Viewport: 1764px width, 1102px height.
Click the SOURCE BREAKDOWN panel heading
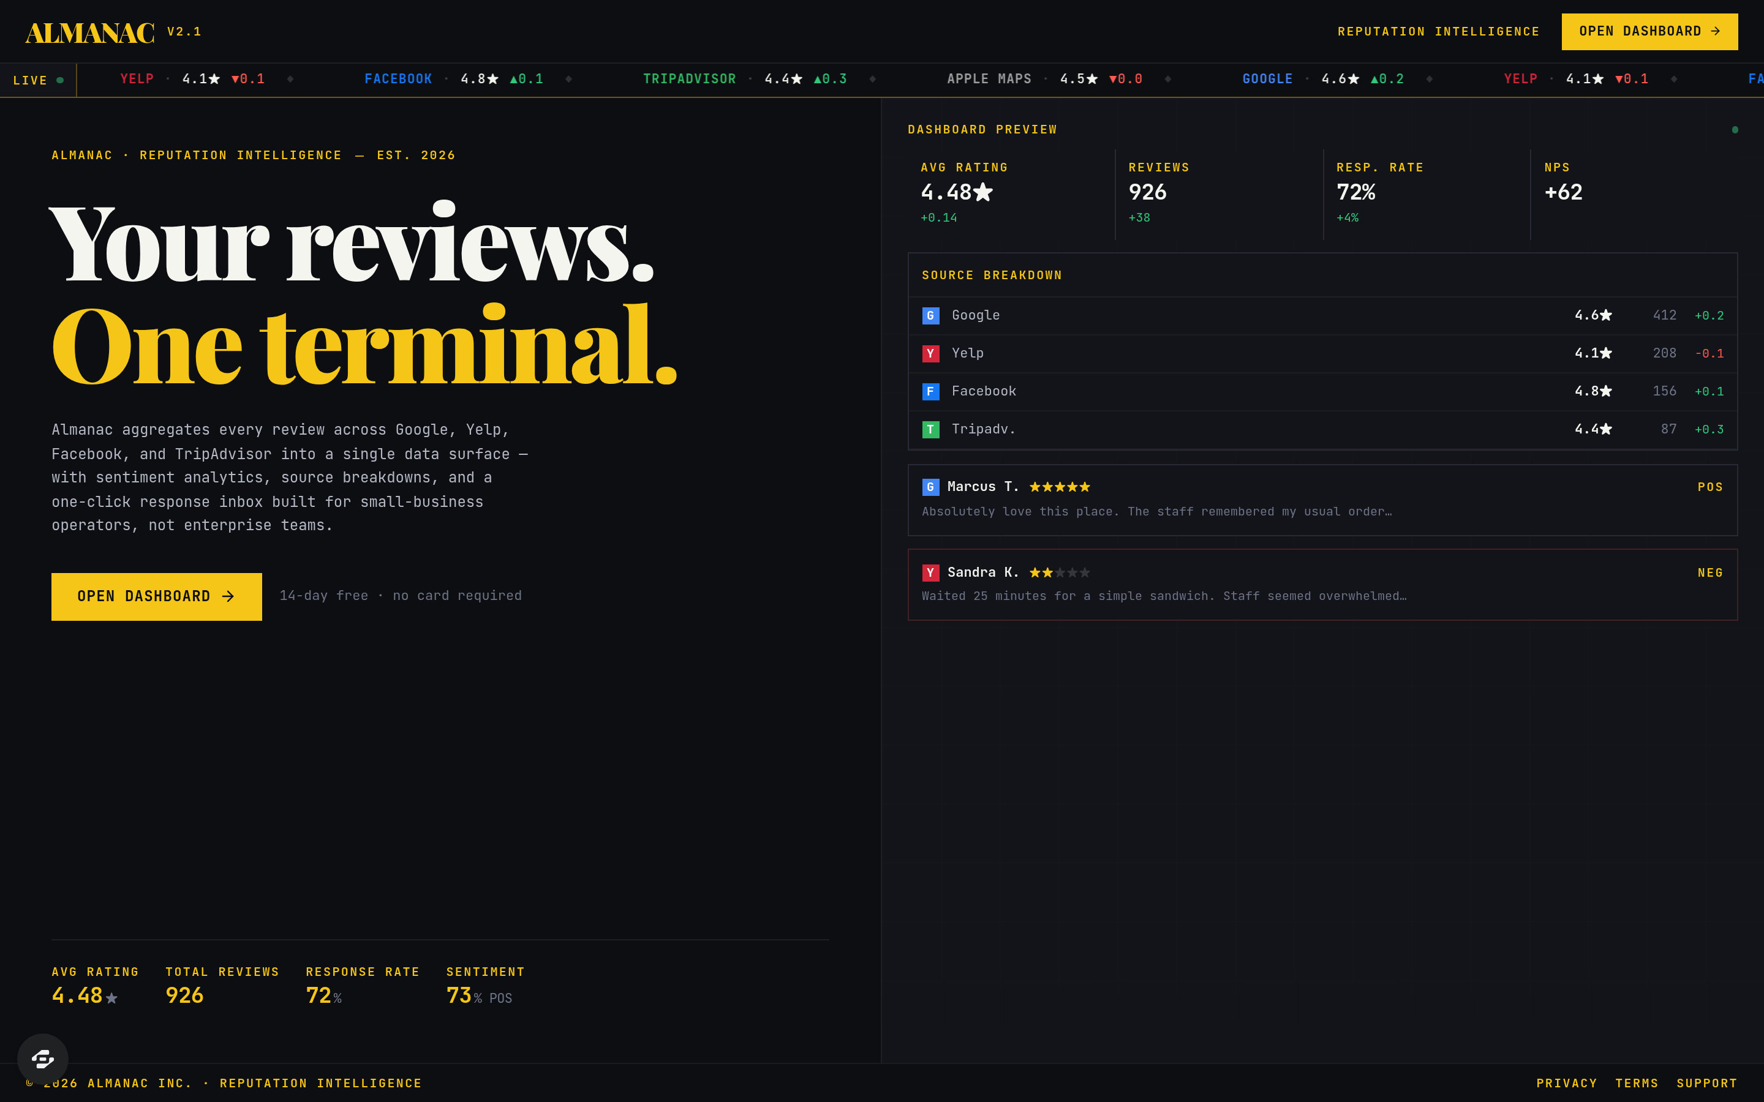coord(992,275)
